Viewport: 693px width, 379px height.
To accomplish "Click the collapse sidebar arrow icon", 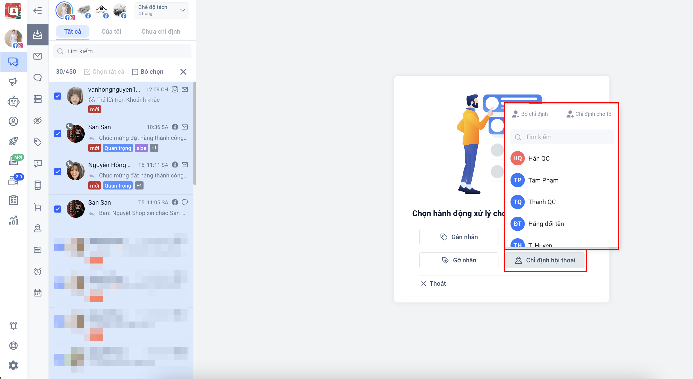I will point(38,11).
